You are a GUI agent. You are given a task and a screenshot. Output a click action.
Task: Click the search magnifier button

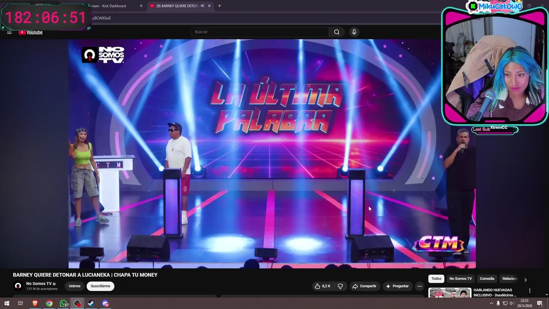pyautogui.click(x=337, y=32)
